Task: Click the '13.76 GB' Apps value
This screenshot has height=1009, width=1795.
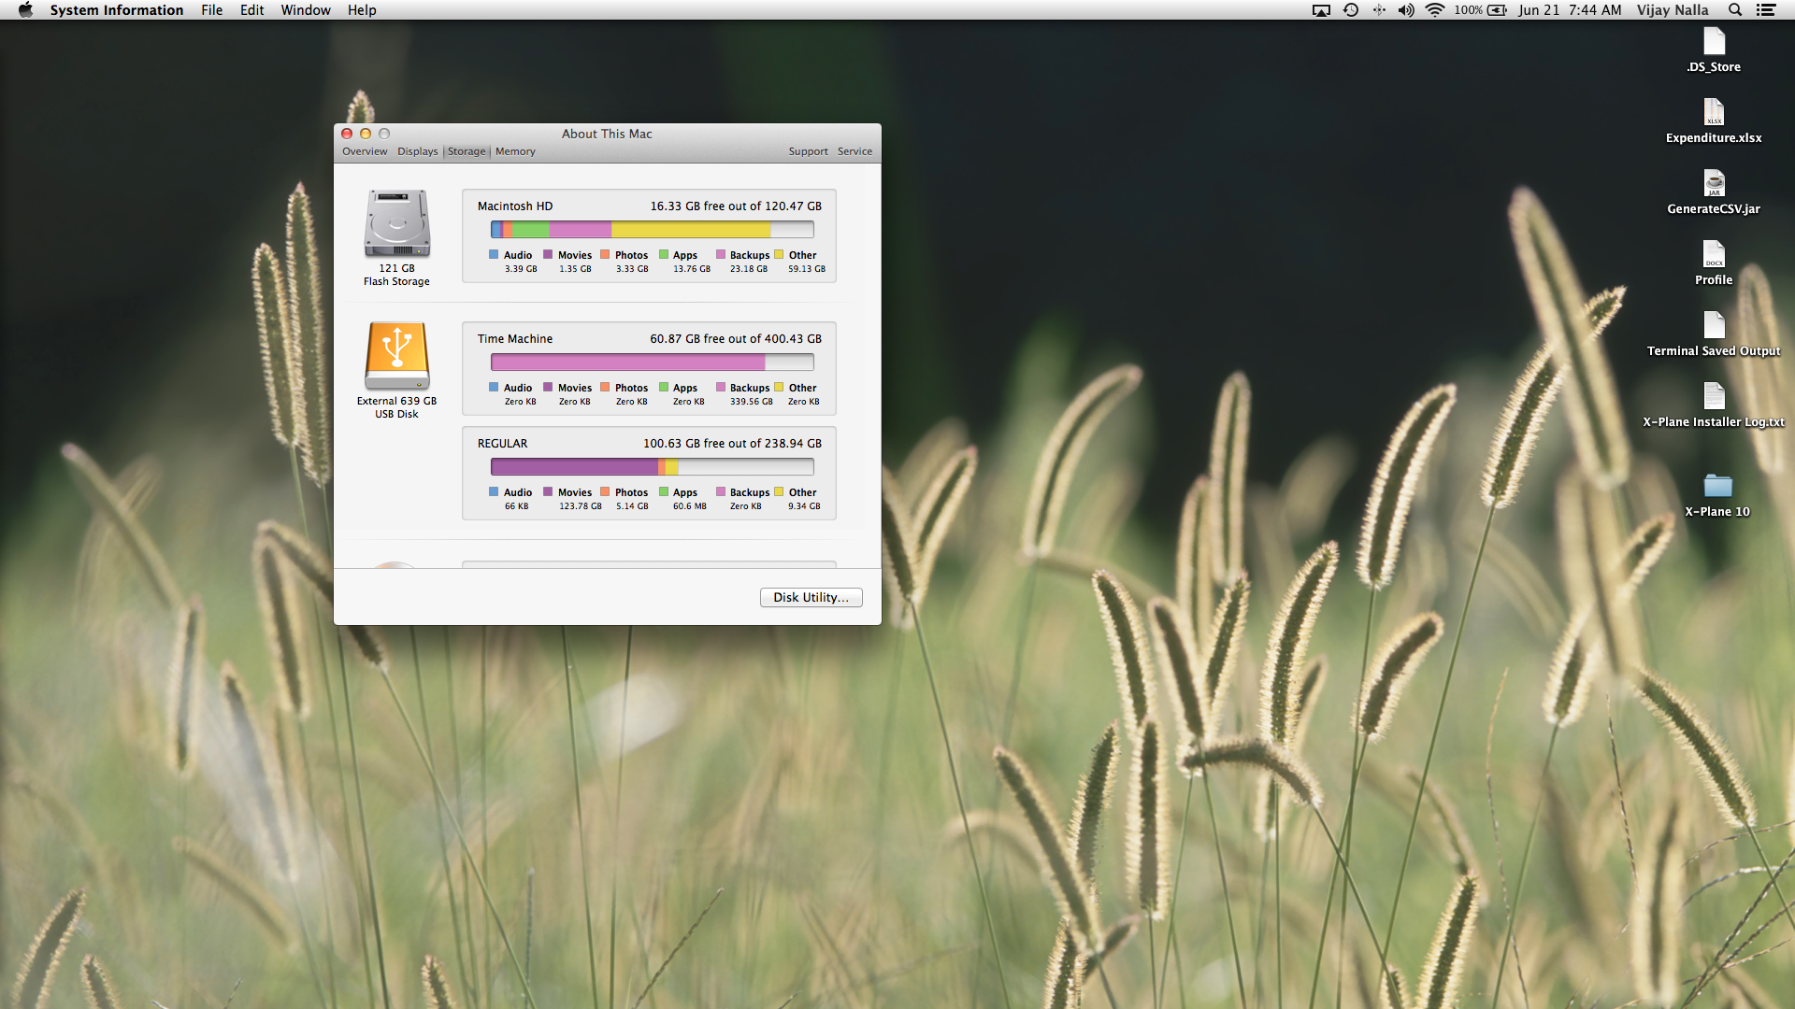Action: (692, 269)
